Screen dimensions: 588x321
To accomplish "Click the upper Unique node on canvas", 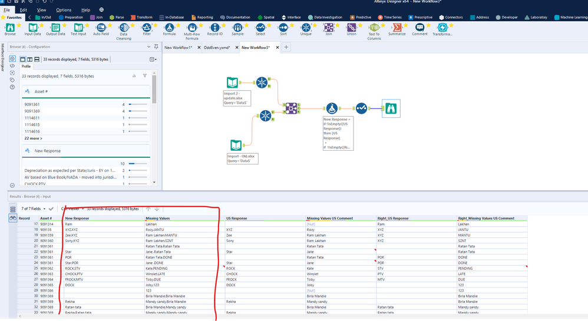I will [262, 82].
